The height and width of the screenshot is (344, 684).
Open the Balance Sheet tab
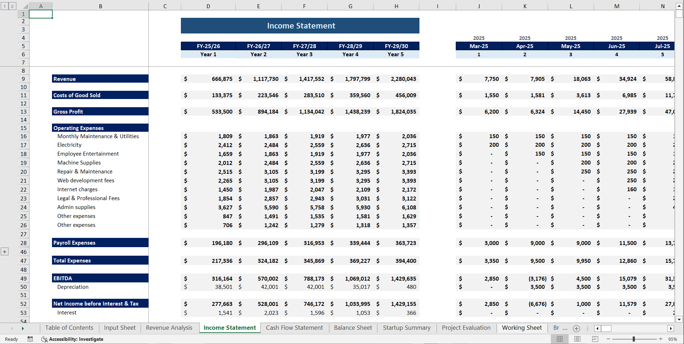pyautogui.click(x=353, y=328)
